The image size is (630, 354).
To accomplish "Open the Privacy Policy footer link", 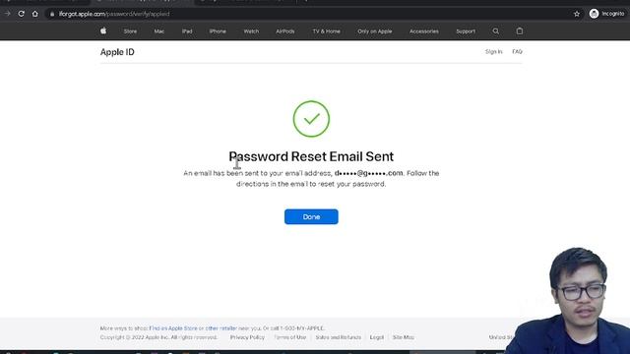I will tap(247, 337).
